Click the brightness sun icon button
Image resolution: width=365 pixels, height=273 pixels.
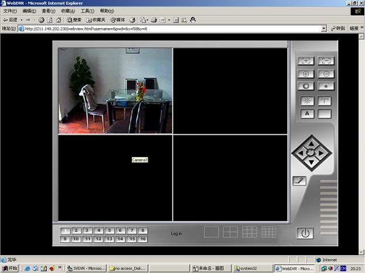pyautogui.click(x=306, y=101)
